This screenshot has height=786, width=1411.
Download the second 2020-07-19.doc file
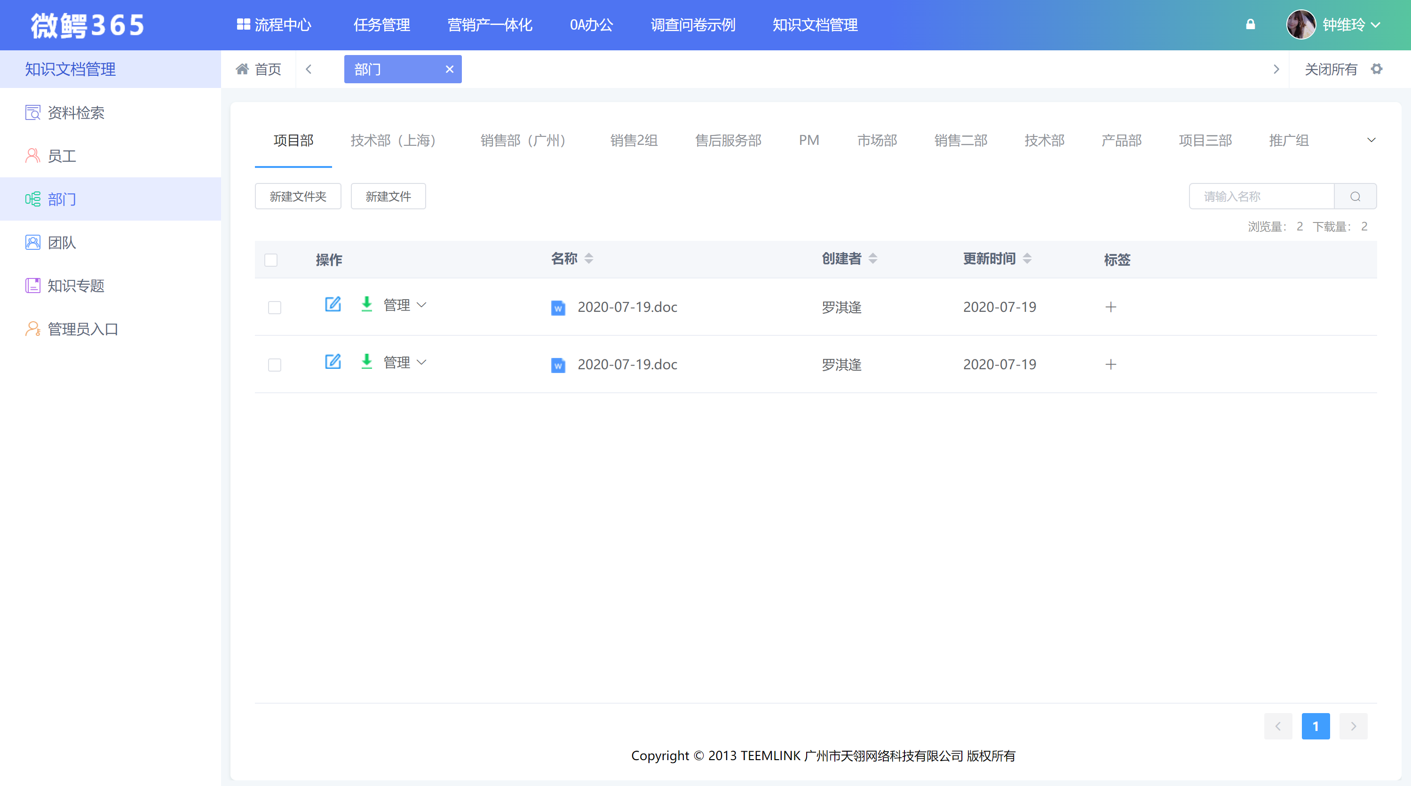(x=366, y=362)
